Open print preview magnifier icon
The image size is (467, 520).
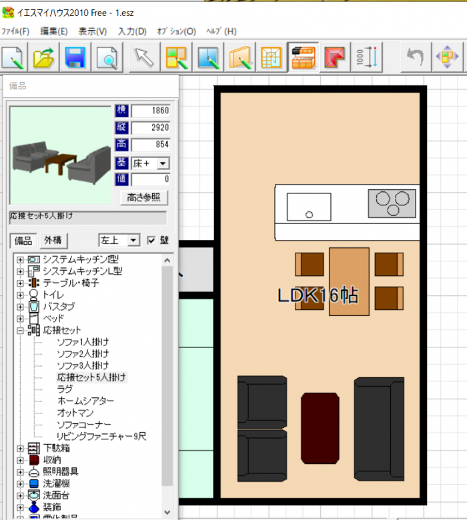pyautogui.click(x=107, y=57)
